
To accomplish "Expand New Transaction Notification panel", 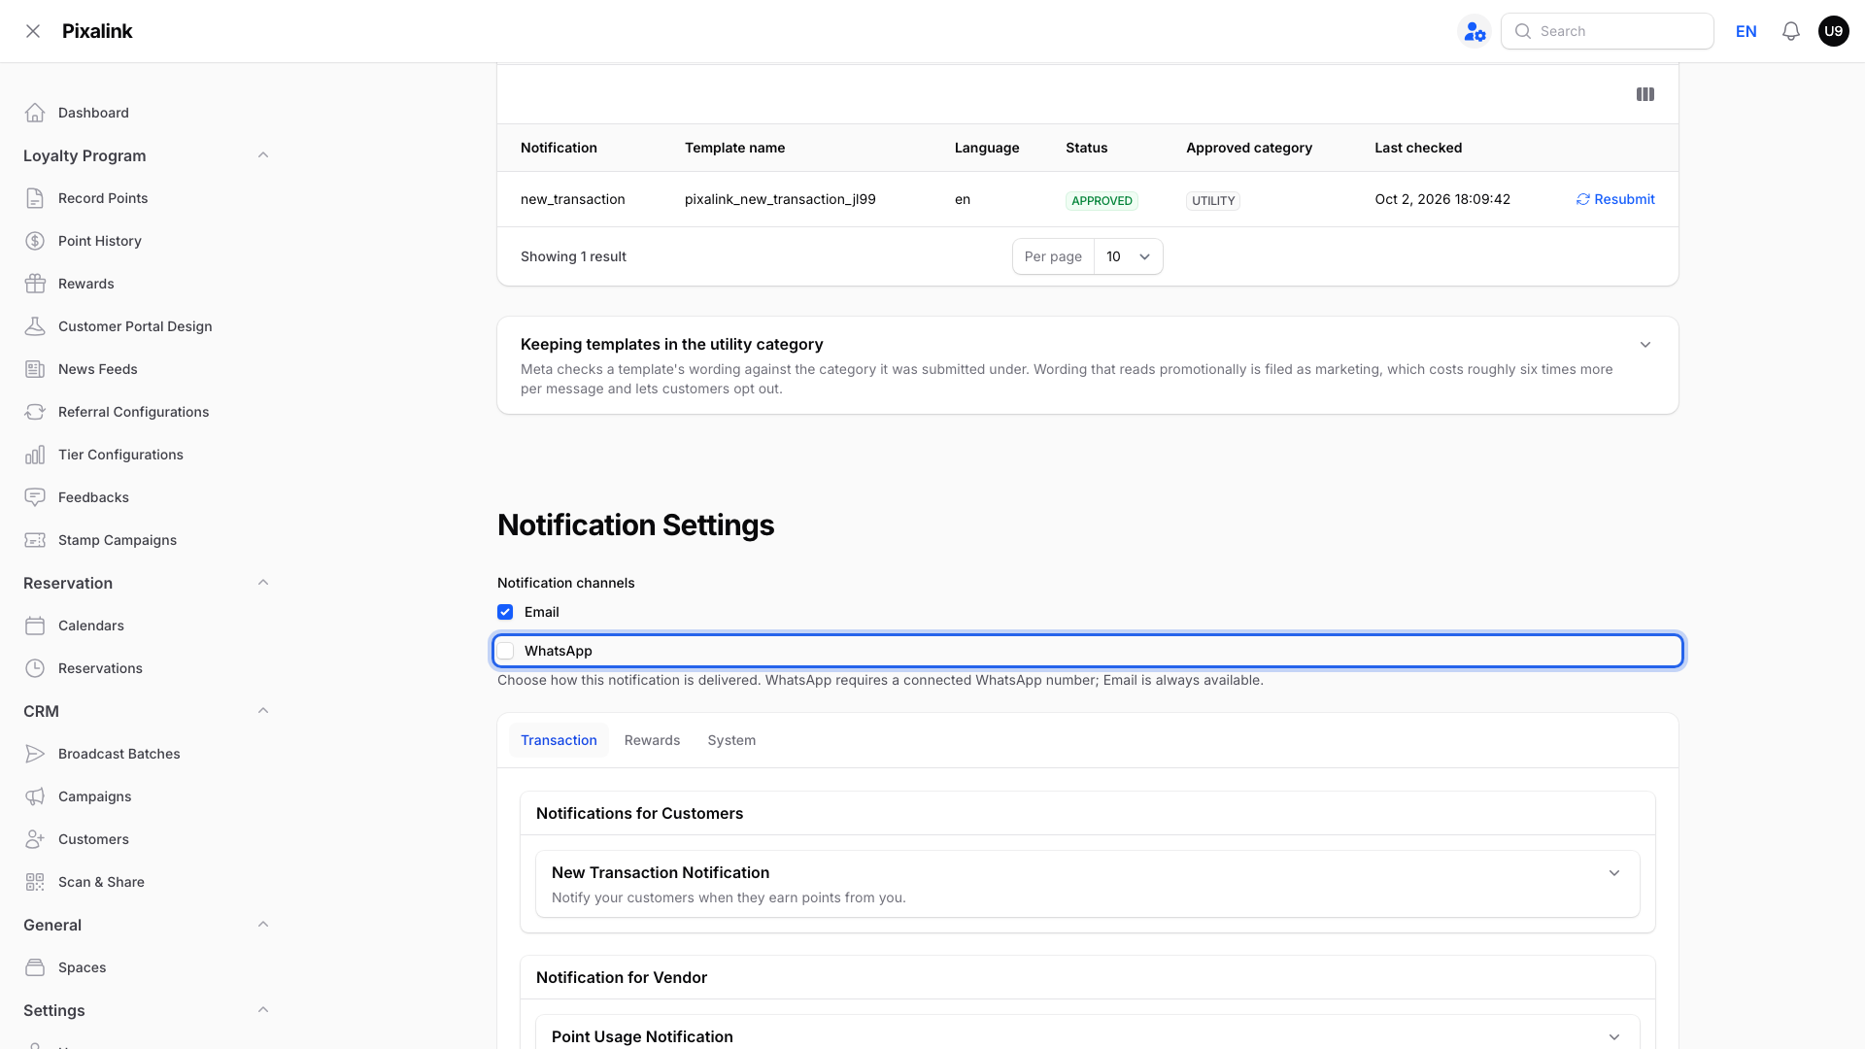I will click(x=1614, y=873).
